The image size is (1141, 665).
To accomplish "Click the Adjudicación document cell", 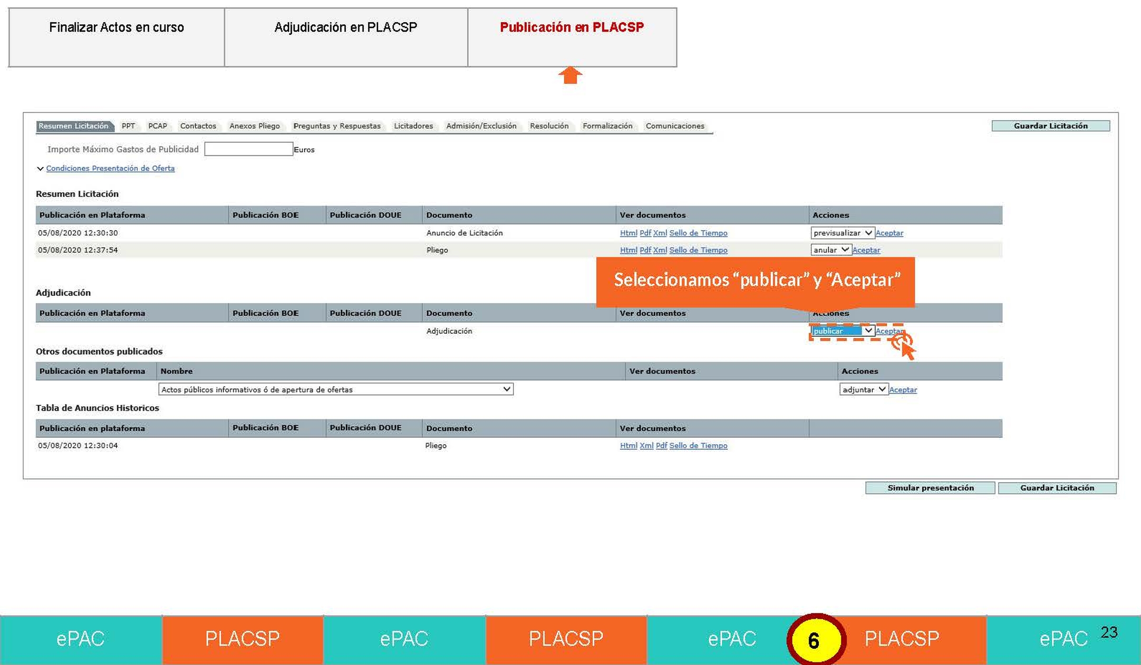I will click(x=449, y=331).
